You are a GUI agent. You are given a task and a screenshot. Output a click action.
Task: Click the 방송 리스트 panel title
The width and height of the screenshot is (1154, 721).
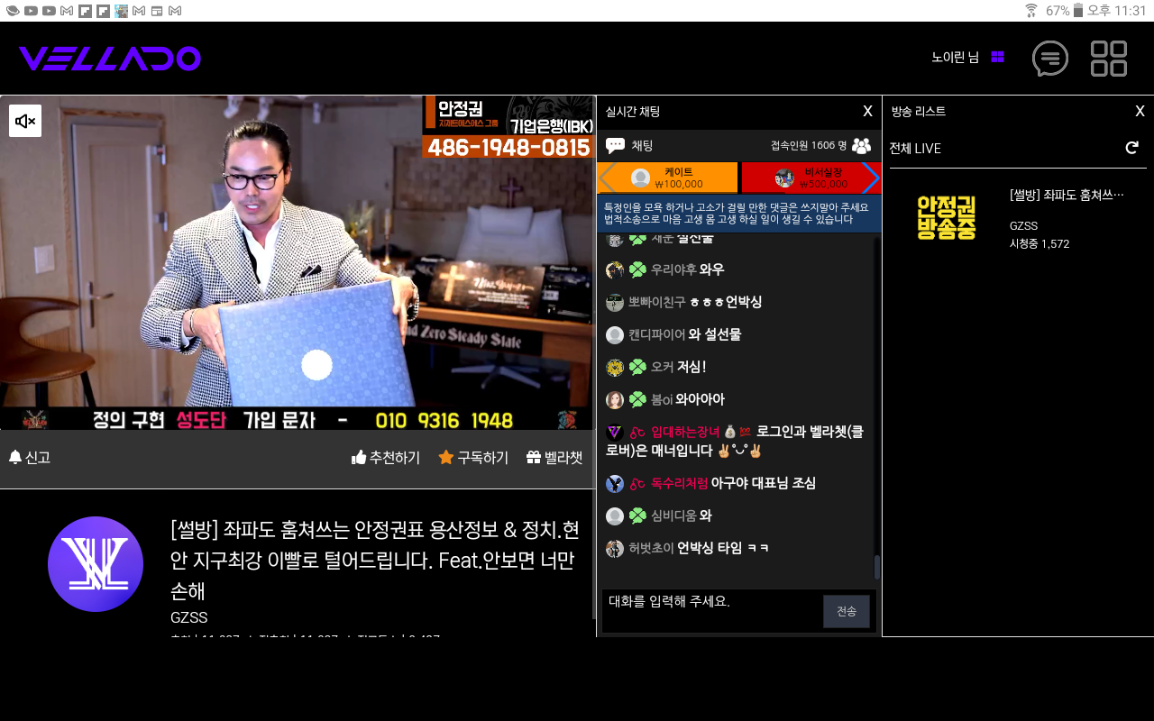coord(919,112)
